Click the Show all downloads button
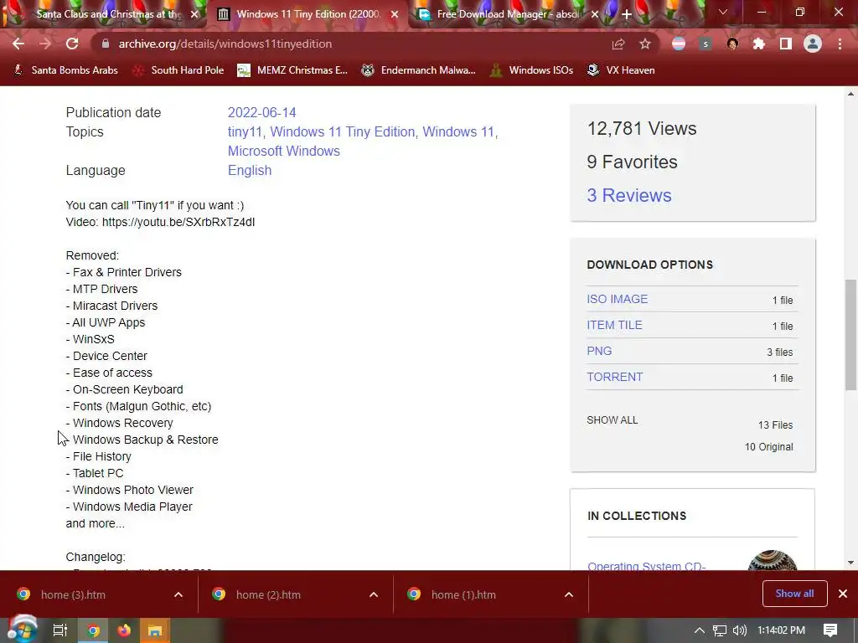This screenshot has width=858, height=643. (794, 594)
